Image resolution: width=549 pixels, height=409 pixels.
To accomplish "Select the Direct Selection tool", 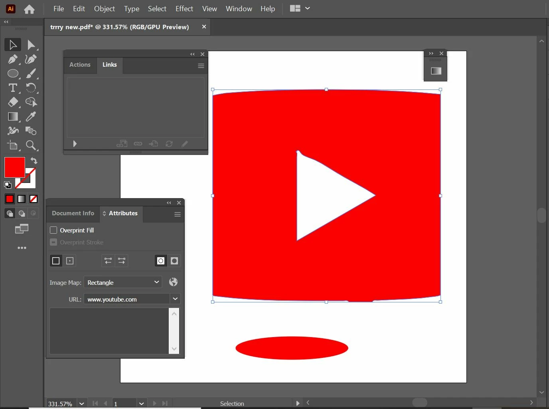I will click(x=31, y=45).
